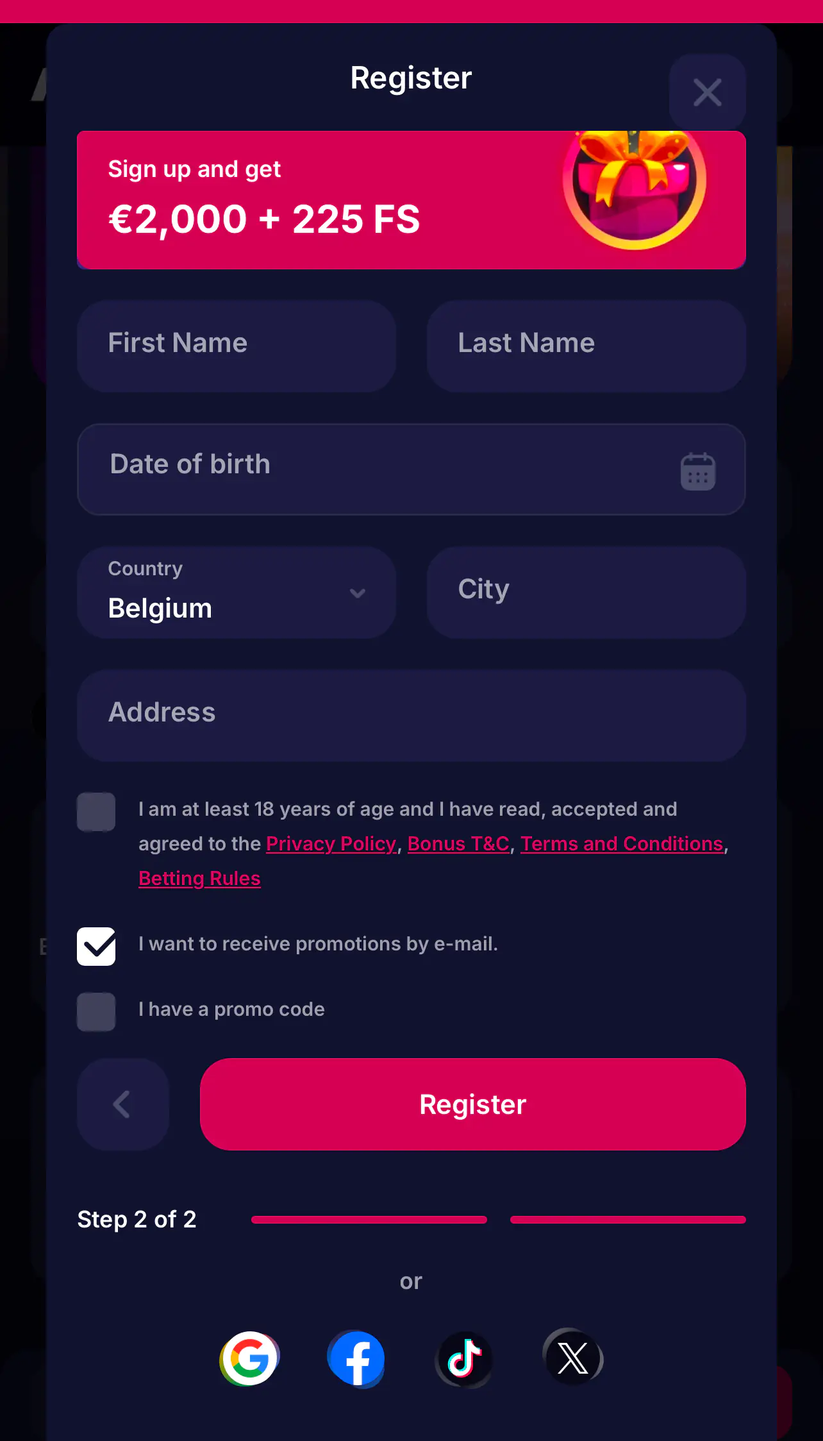Viewport: 823px width, 1441px height.
Task: Sign up with the TikTok icon
Action: (x=464, y=1358)
